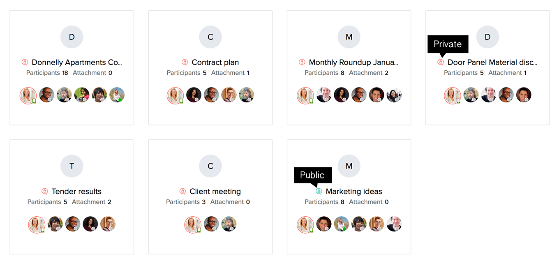Click the D avatar circle on Donnelly Apartments card
Viewport: 559px width, 266px height.
point(72,37)
